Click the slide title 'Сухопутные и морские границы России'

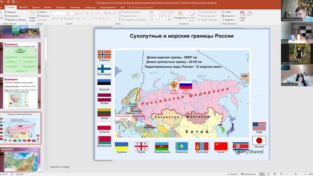[x=181, y=36]
